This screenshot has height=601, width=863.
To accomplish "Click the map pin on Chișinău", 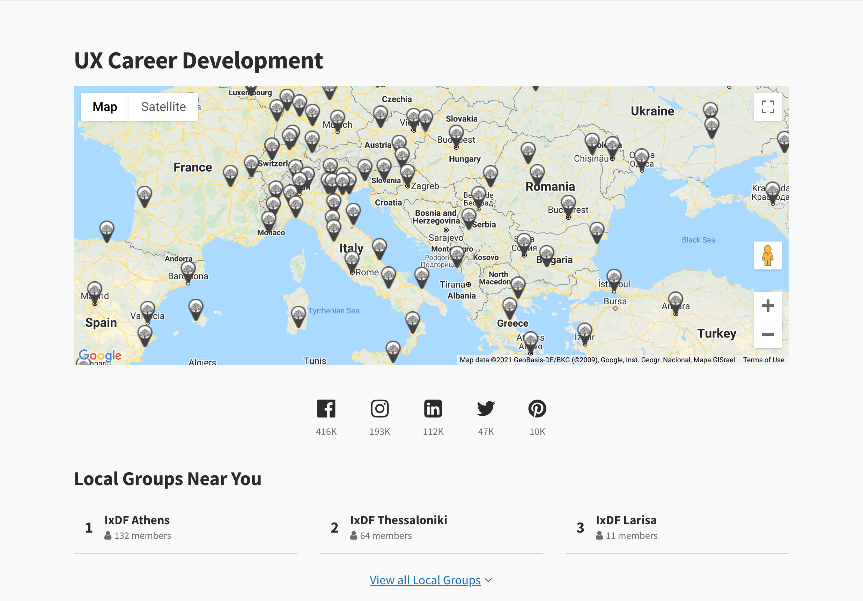I will click(x=612, y=147).
